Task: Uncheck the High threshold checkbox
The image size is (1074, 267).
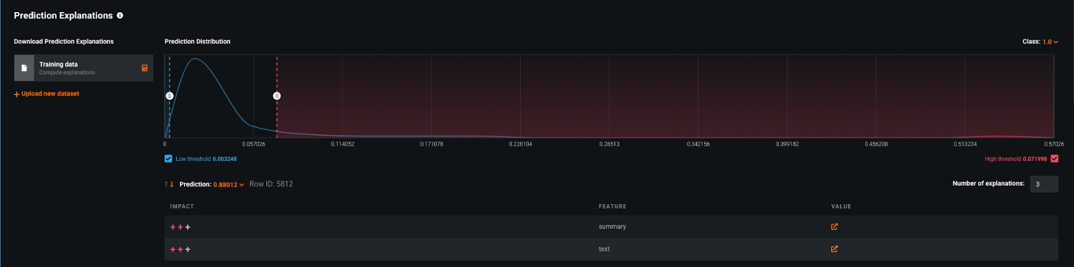Action: (x=1055, y=159)
